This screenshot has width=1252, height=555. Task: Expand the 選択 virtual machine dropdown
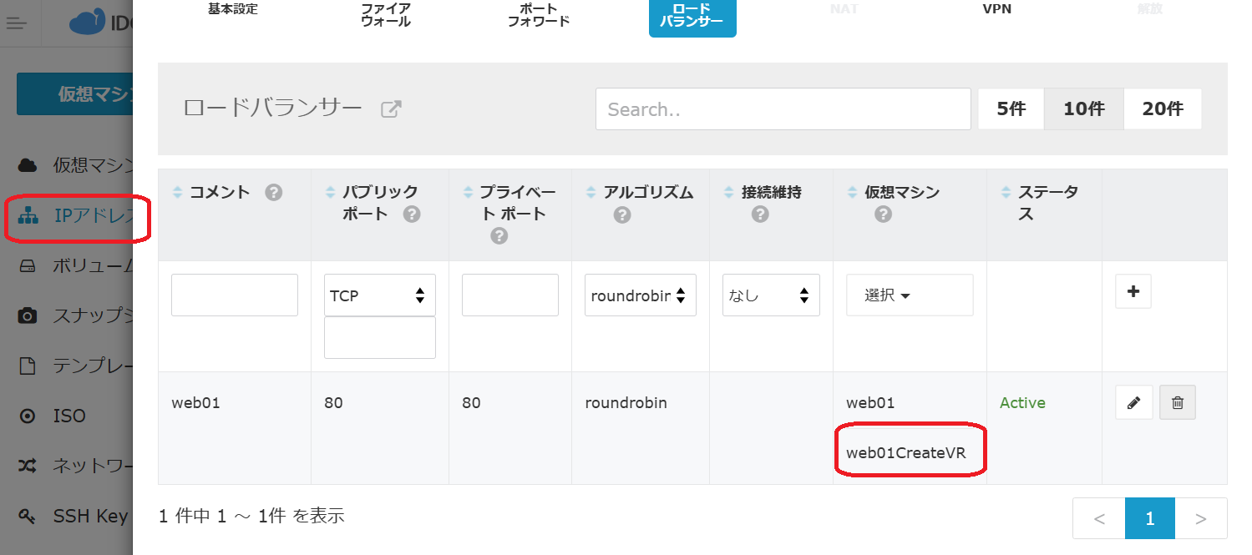[909, 295]
